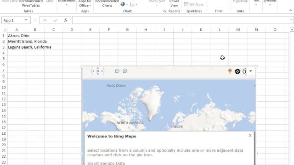Open Bing Maps help question mark

[x=244, y=71]
